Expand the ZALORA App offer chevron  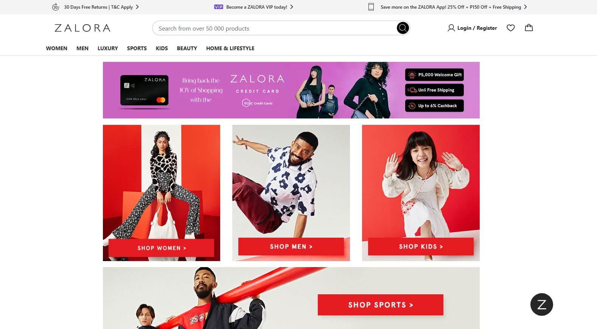click(x=525, y=7)
